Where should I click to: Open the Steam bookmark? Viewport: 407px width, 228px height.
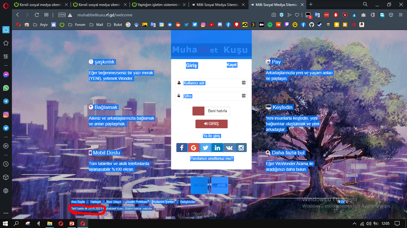pos(320,25)
